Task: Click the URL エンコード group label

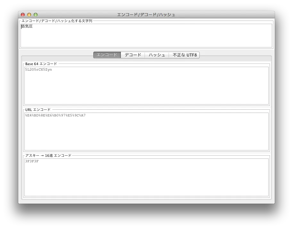Action: point(38,110)
